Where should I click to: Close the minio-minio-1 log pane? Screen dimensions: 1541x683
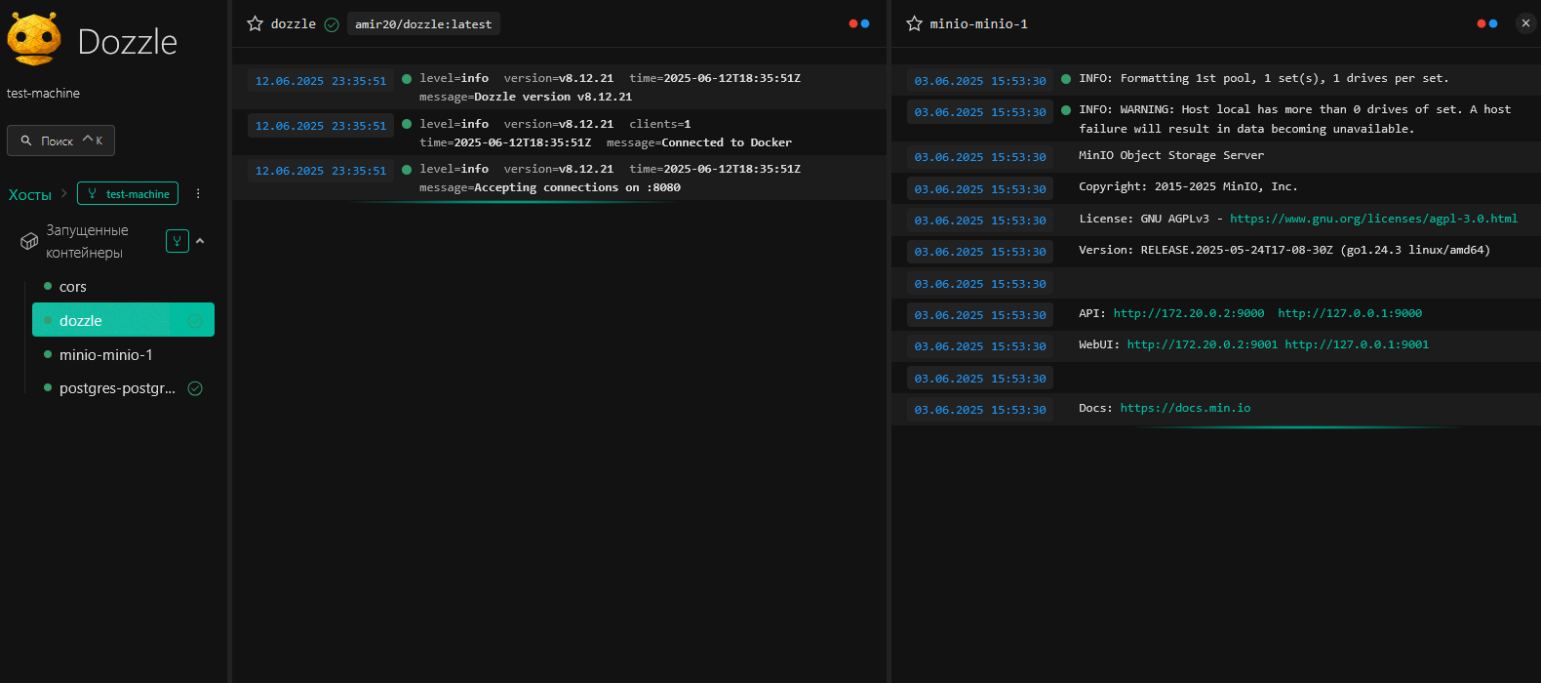1526,23
